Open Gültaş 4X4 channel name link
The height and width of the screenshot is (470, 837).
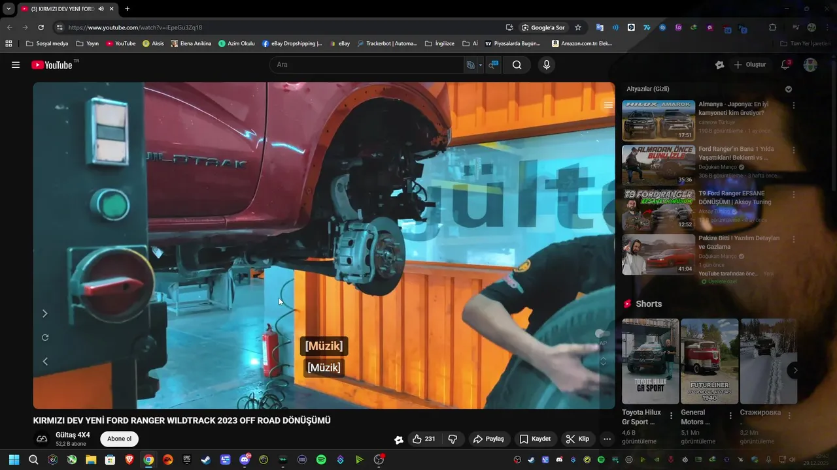[x=73, y=435]
